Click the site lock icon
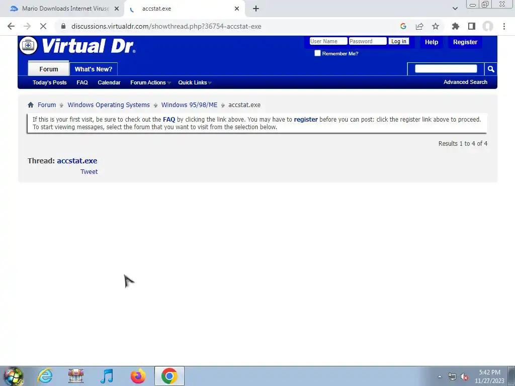The height and width of the screenshot is (386, 515). [63, 26]
